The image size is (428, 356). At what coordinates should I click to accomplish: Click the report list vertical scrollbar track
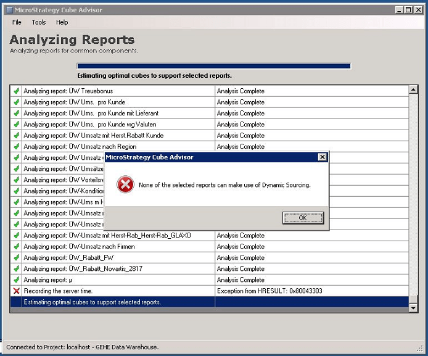[413, 194]
